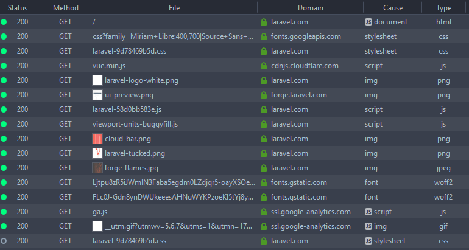Select the laravel-tucked.png file name
This screenshot has height=250, width=469.
pos(135,153)
